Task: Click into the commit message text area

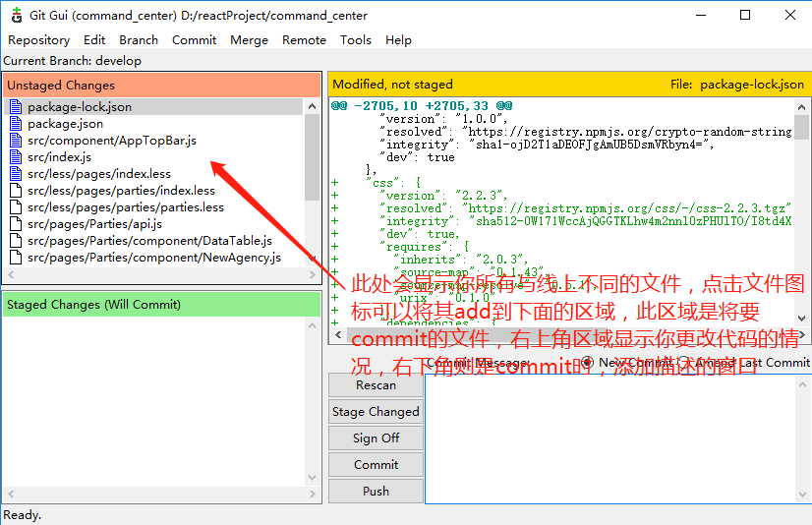Action: [610, 438]
